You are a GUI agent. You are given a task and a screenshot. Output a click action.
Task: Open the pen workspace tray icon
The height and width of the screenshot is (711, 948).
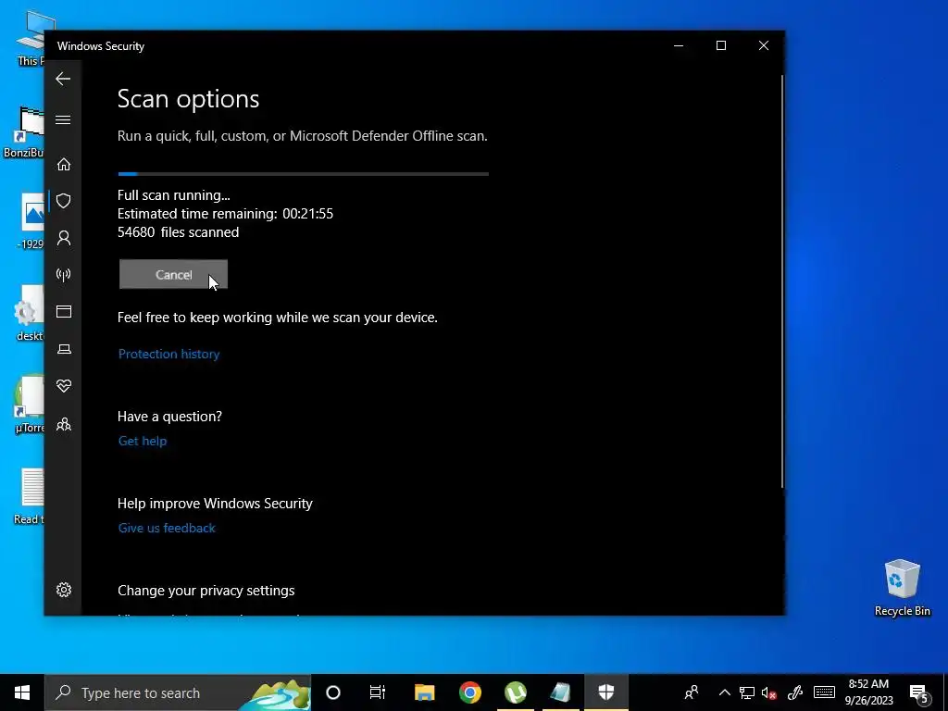795,692
